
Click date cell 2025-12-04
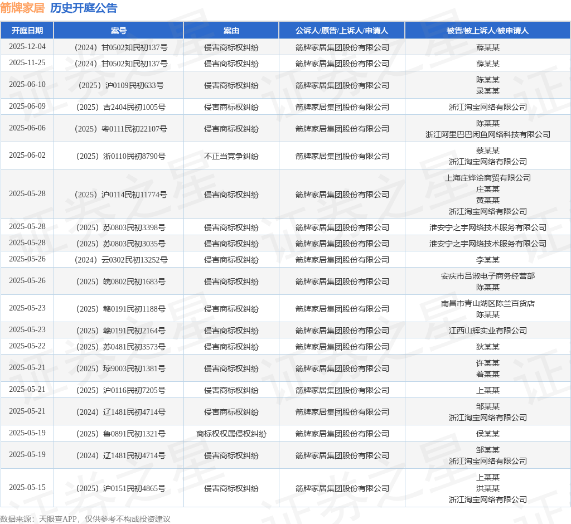click(x=27, y=47)
